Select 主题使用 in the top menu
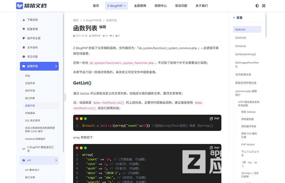Screen dimensions: 285x183 coord(140,5)
